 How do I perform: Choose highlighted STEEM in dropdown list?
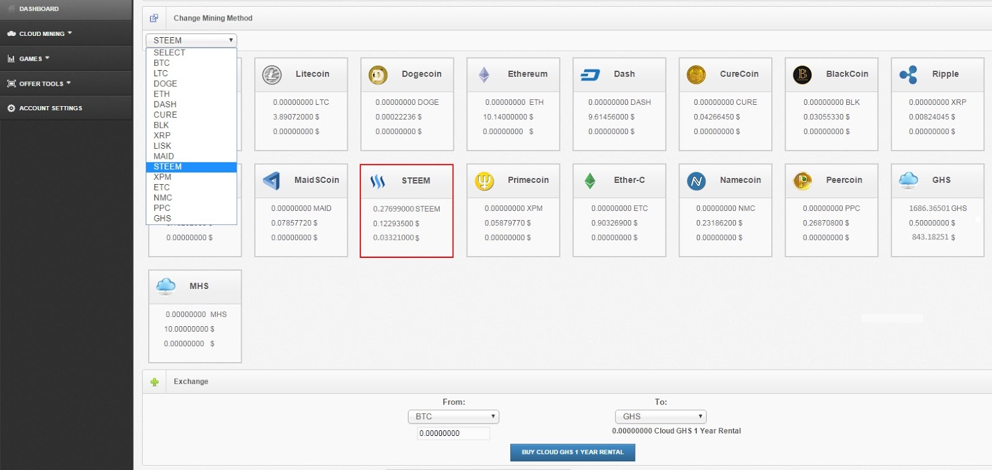(x=192, y=167)
